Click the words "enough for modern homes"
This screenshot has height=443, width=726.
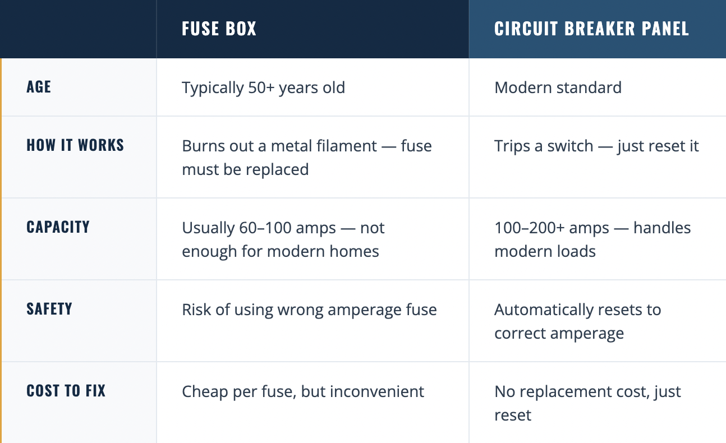click(x=281, y=251)
